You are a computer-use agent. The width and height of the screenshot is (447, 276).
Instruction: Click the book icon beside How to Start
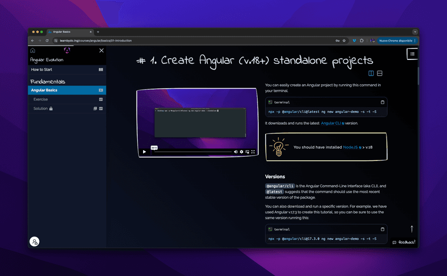pyautogui.click(x=101, y=70)
